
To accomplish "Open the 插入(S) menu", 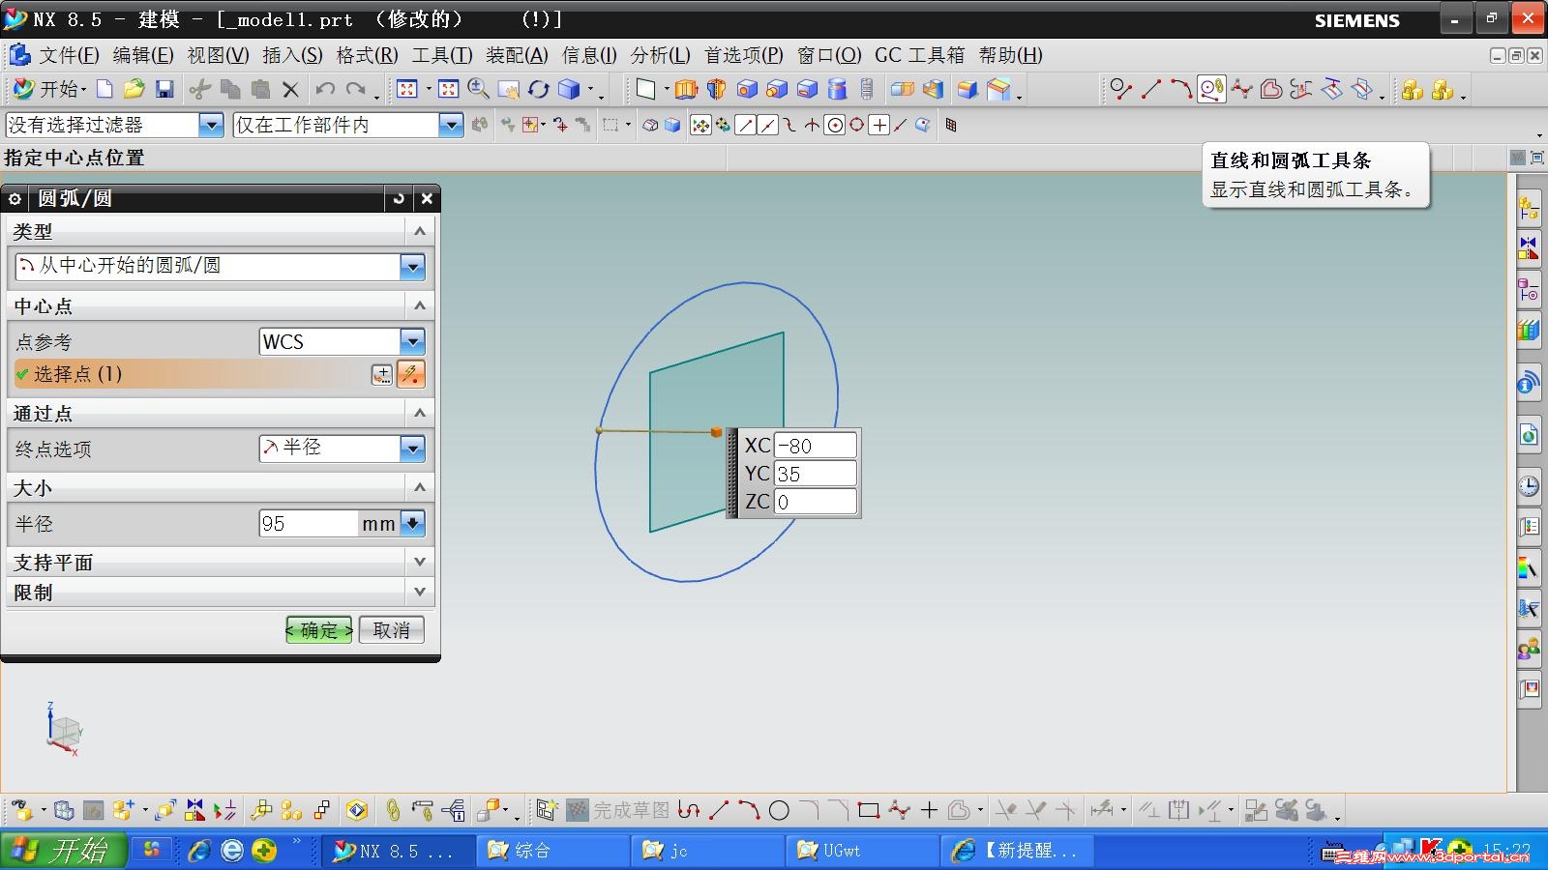I will (292, 55).
